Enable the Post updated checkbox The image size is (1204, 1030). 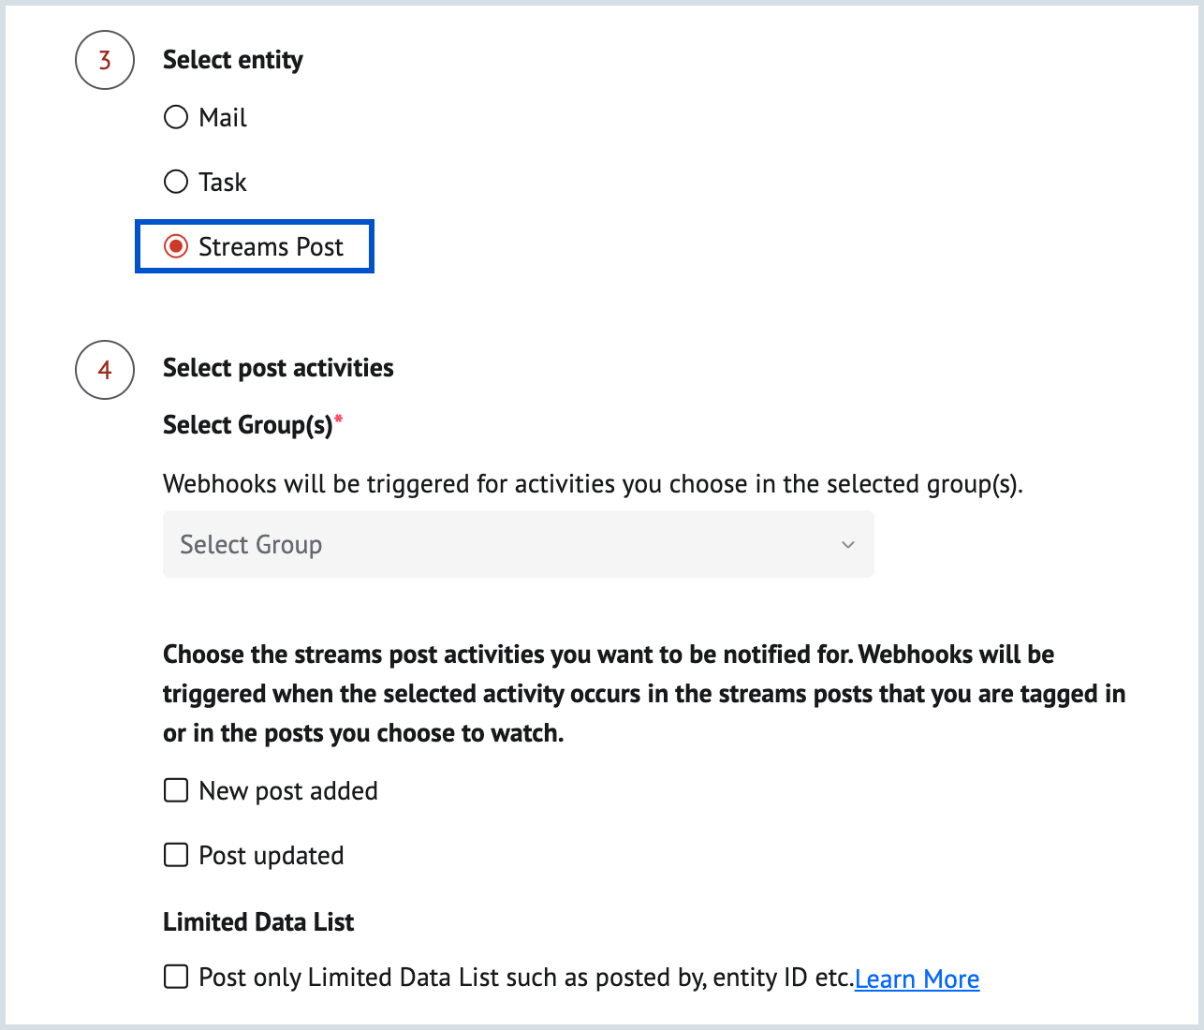pyautogui.click(x=176, y=855)
